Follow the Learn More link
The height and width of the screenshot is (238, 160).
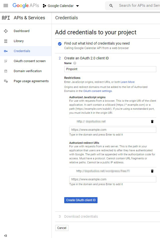click(x=127, y=82)
